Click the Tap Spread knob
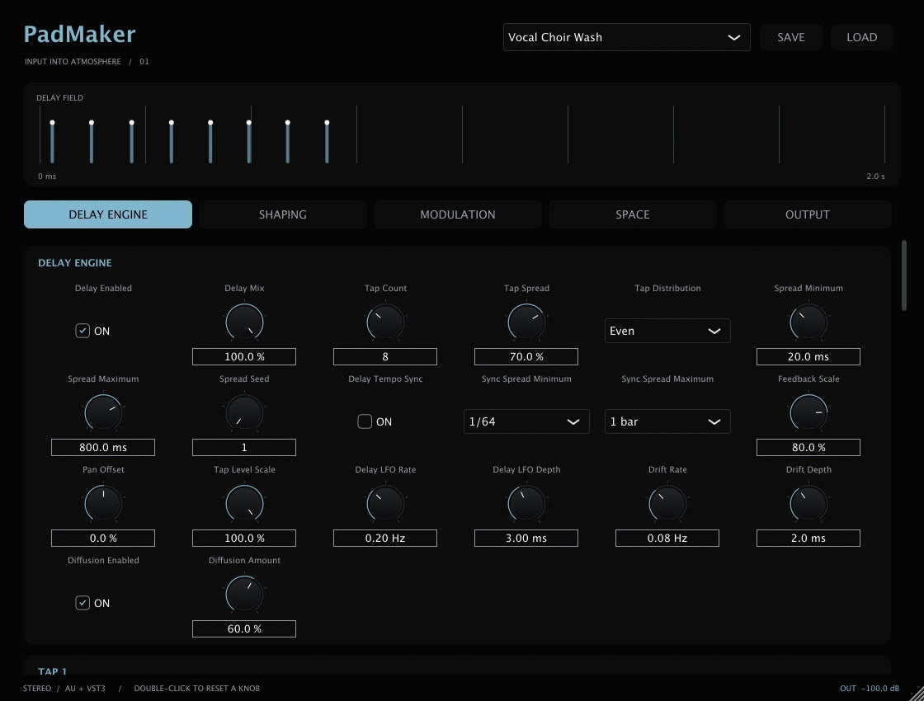 pyautogui.click(x=526, y=322)
